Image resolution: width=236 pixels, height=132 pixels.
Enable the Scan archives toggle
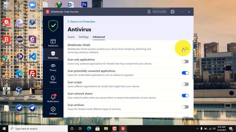click(x=185, y=107)
